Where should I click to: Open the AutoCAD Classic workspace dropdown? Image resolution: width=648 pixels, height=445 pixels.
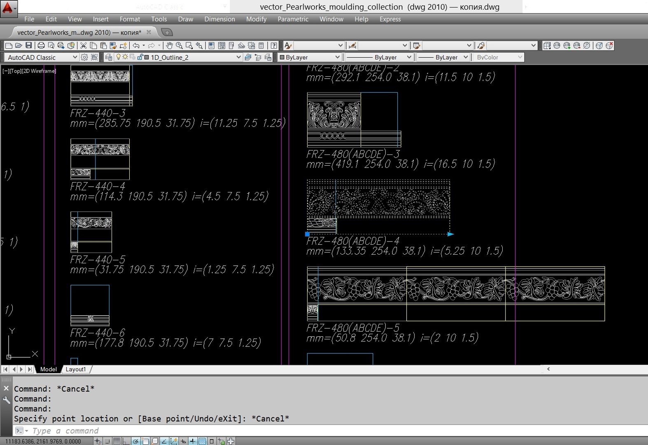coord(75,57)
